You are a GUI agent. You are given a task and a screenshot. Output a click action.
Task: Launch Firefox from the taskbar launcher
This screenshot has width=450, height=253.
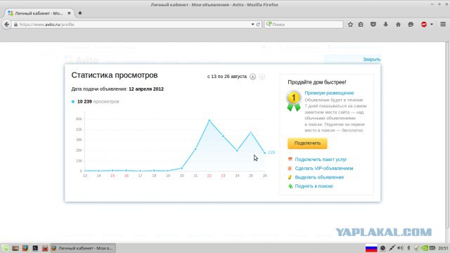(x=25, y=248)
